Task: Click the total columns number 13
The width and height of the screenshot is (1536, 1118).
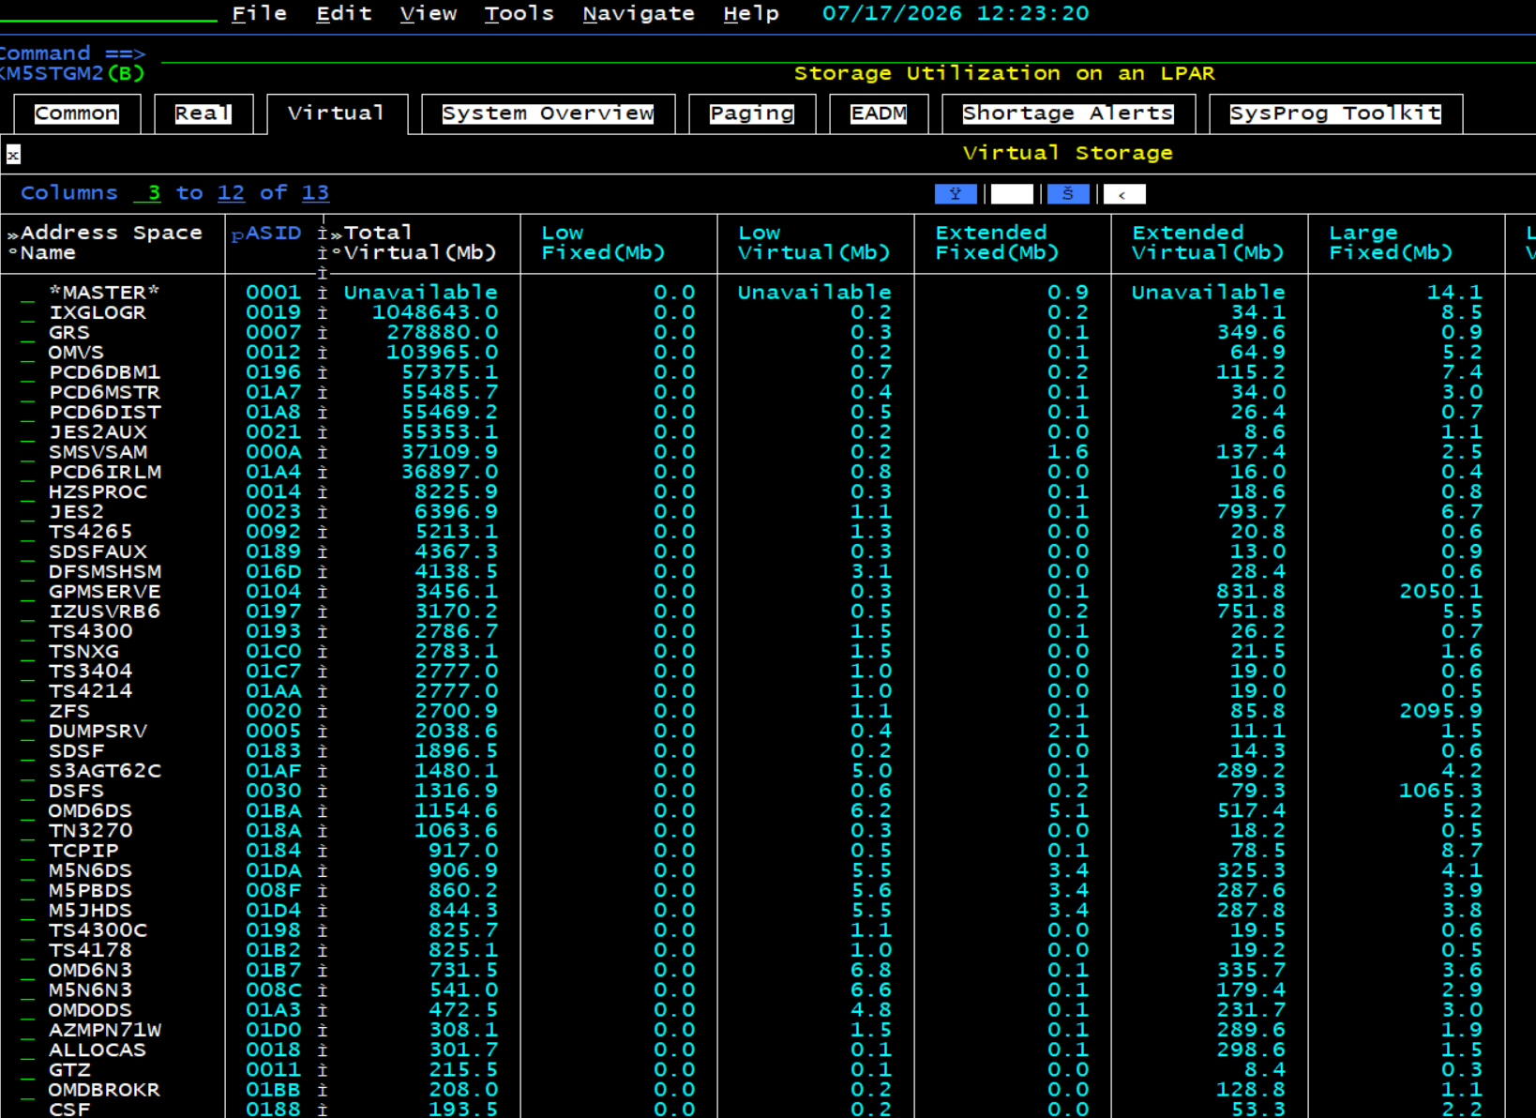Action: 315,193
